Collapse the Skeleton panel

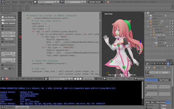146,76
